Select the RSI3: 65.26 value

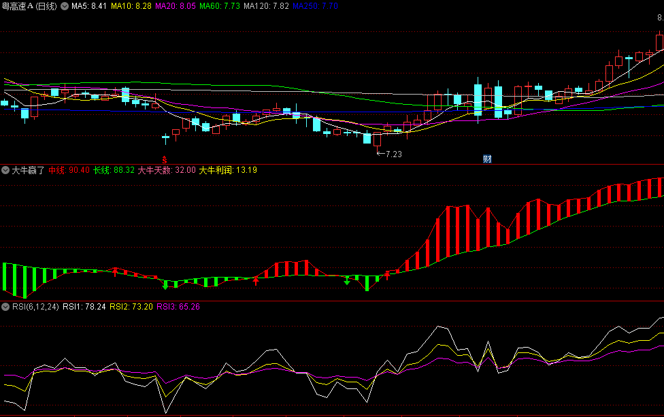click(x=178, y=307)
